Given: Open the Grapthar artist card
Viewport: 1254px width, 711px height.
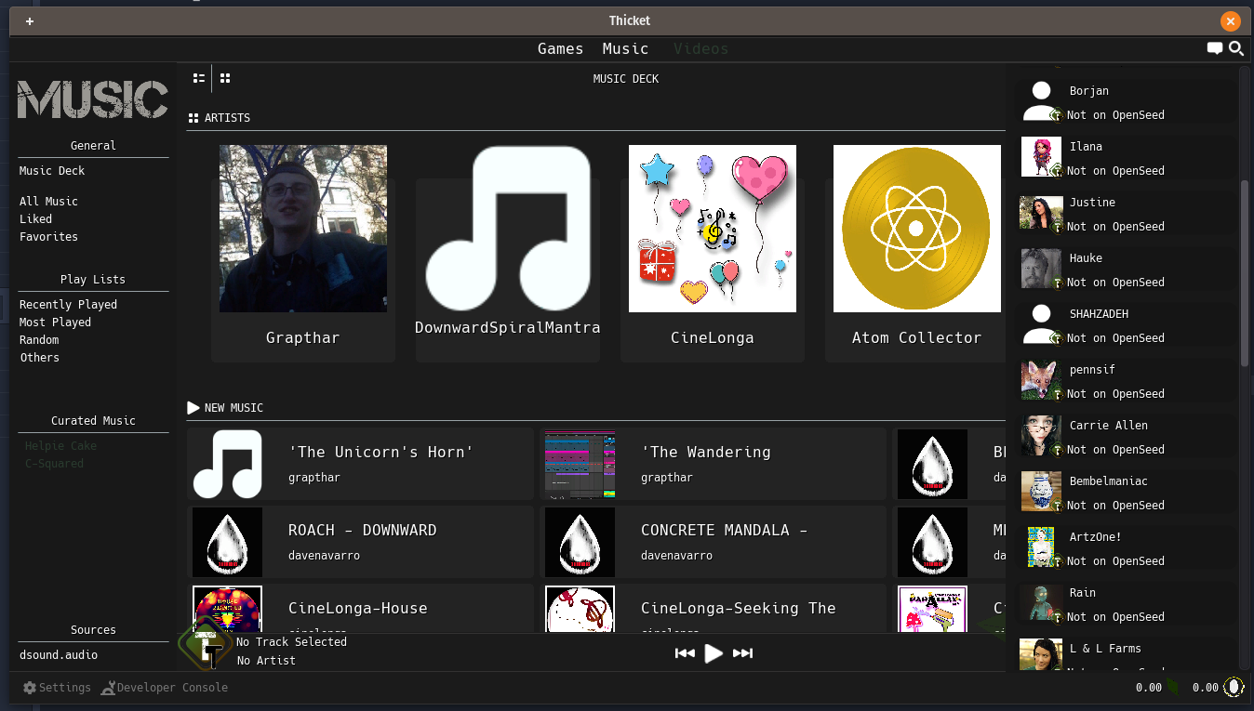Looking at the screenshot, I should click(303, 251).
